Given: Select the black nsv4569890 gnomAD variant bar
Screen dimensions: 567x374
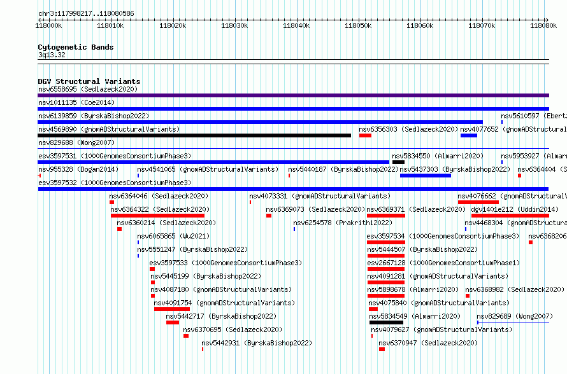Looking at the screenshot, I should tap(194, 135).
